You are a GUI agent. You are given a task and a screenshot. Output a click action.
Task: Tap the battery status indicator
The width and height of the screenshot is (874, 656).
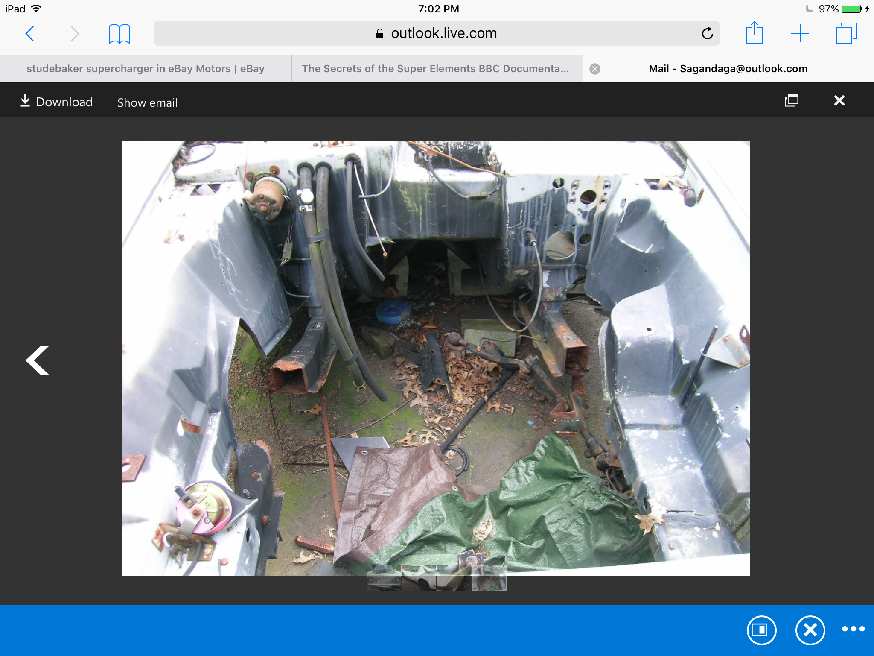click(x=843, y=9)
